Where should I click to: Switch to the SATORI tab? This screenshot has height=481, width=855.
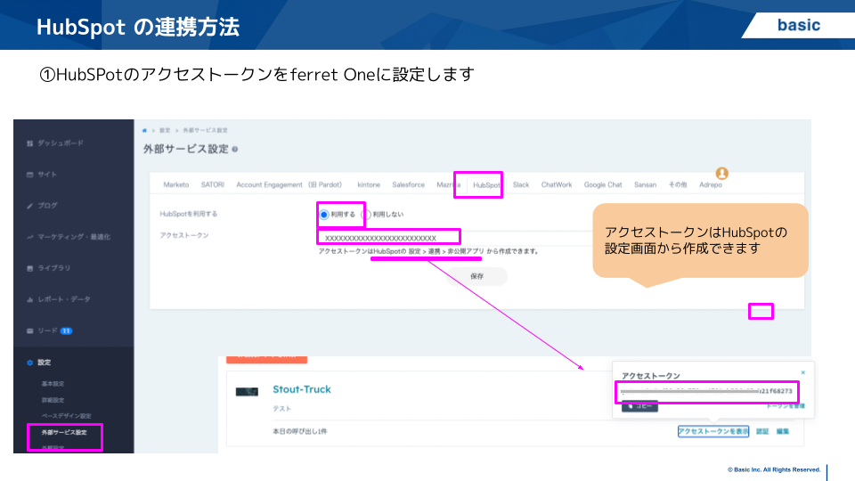[x=213, y=185]
